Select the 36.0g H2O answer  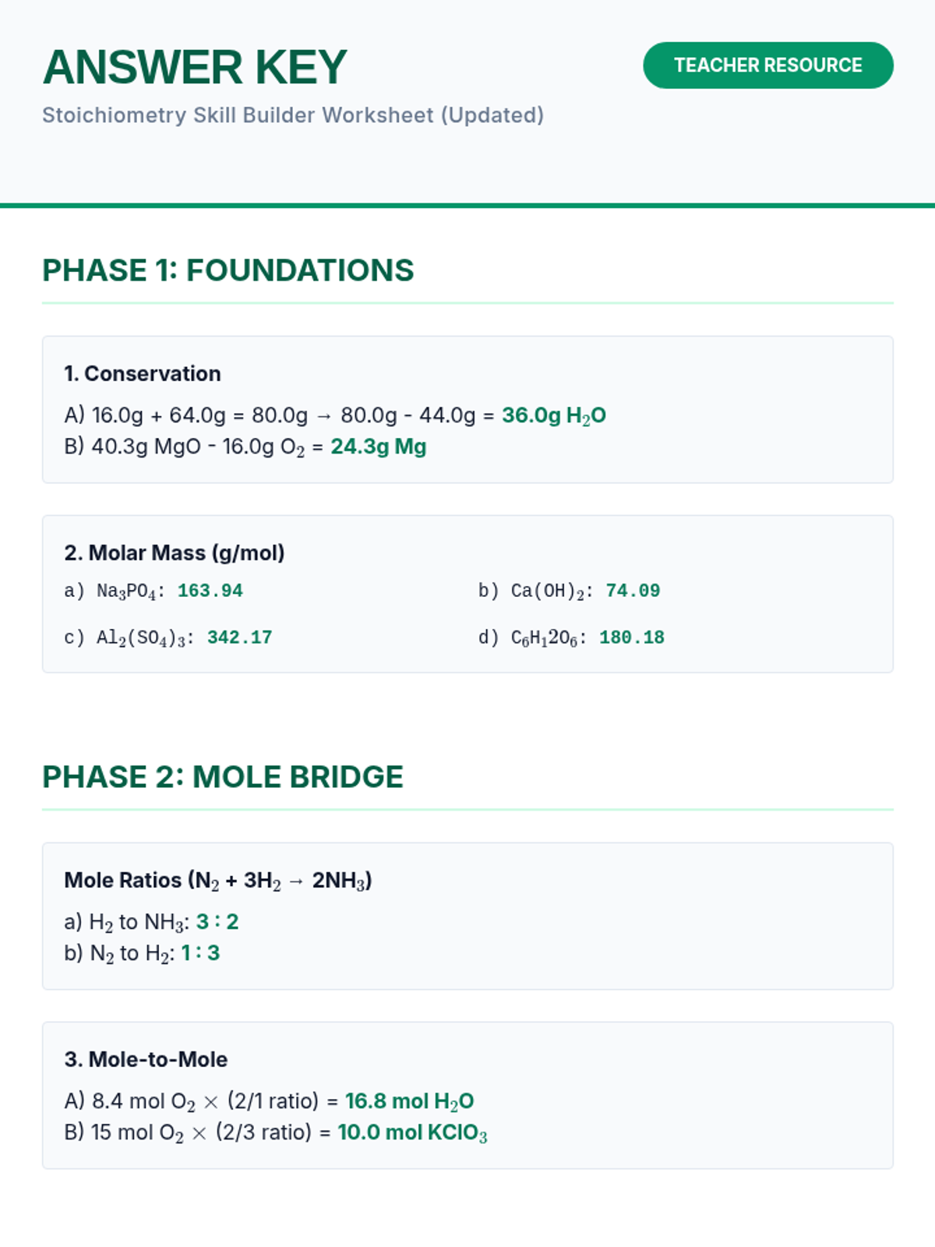pos(553,415)
